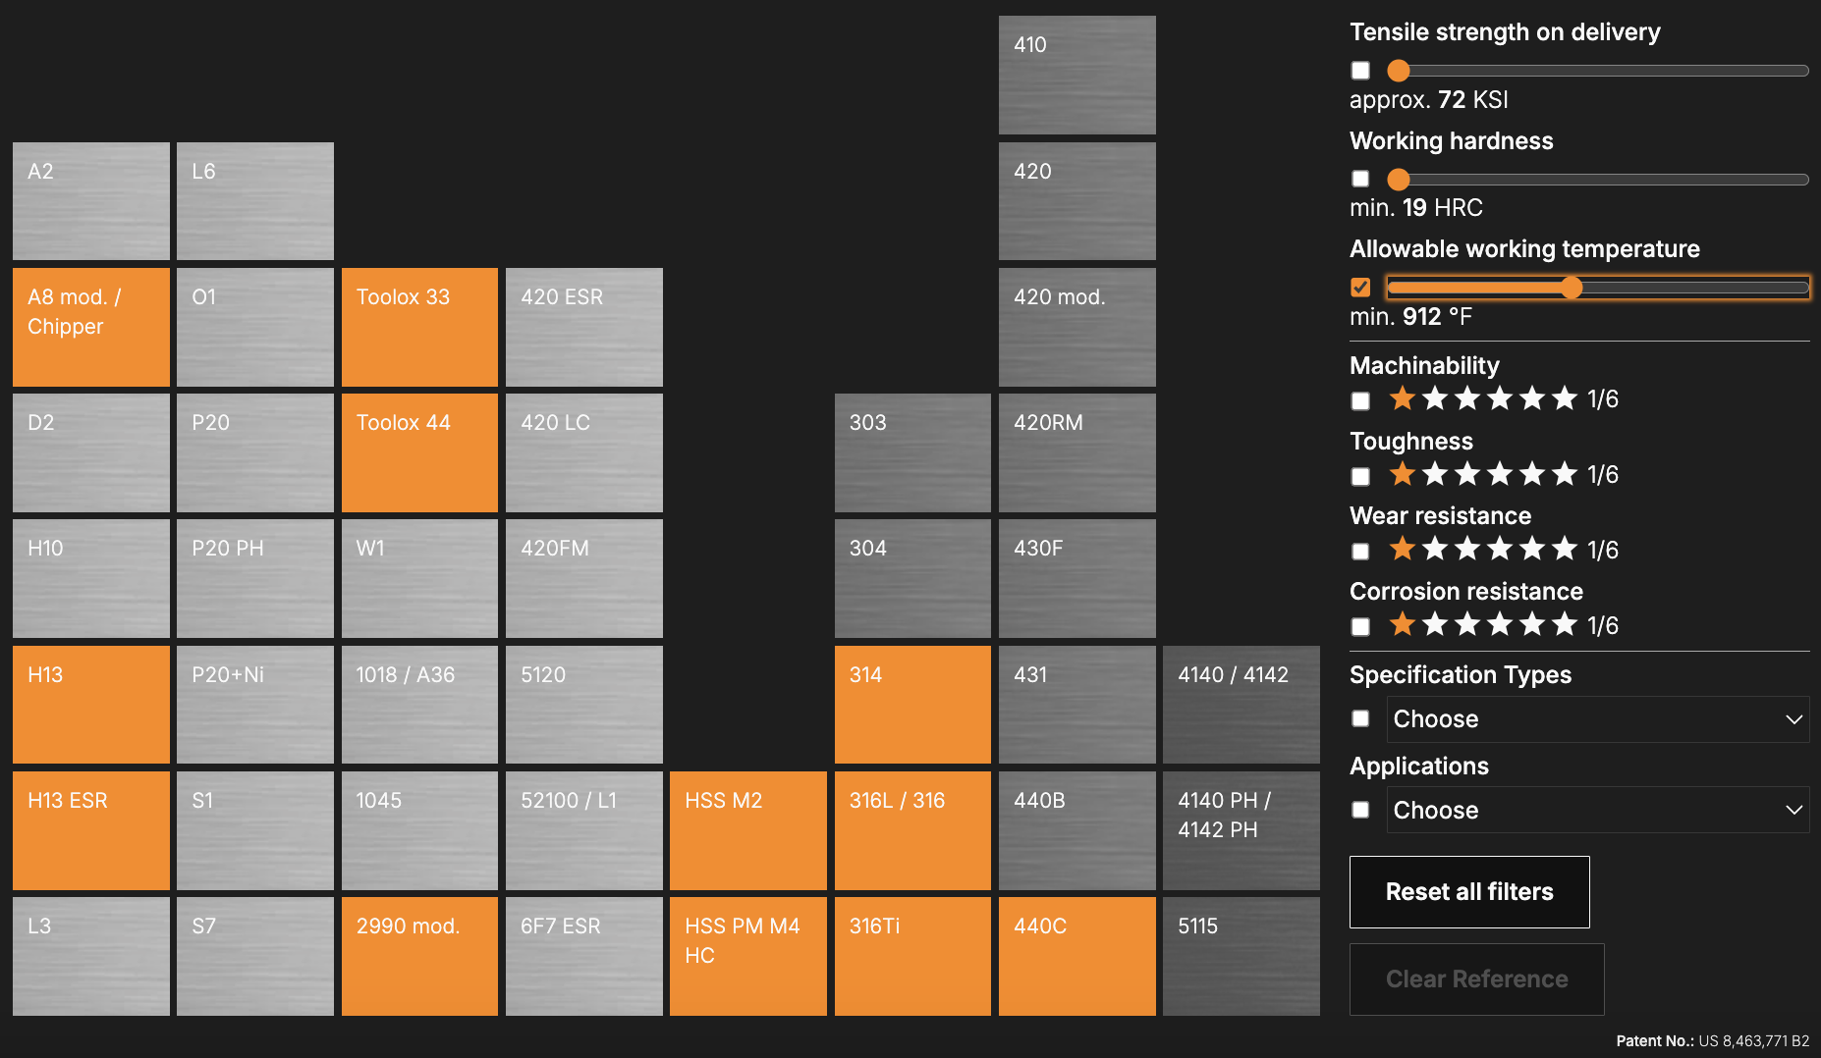Select the 5120 steel tile
Viewport: 1821px width, 1058px height.
coord(584,705)
